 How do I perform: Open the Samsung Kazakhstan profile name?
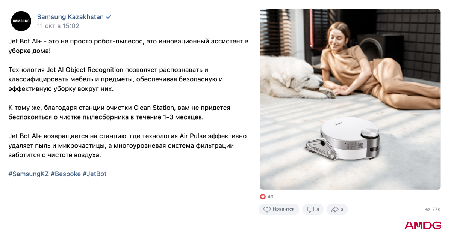point(70,17)
